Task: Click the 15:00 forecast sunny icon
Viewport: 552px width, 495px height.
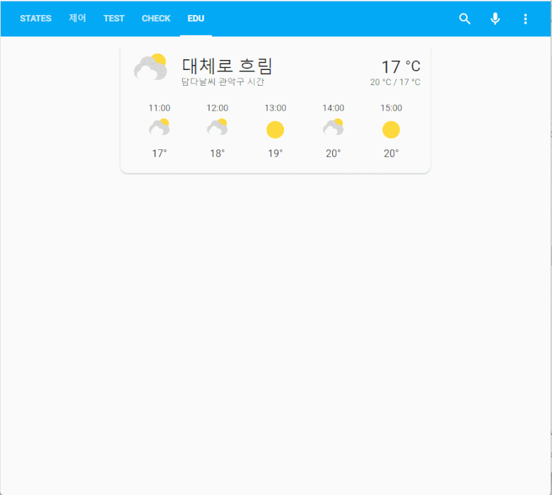Action: 391,129
